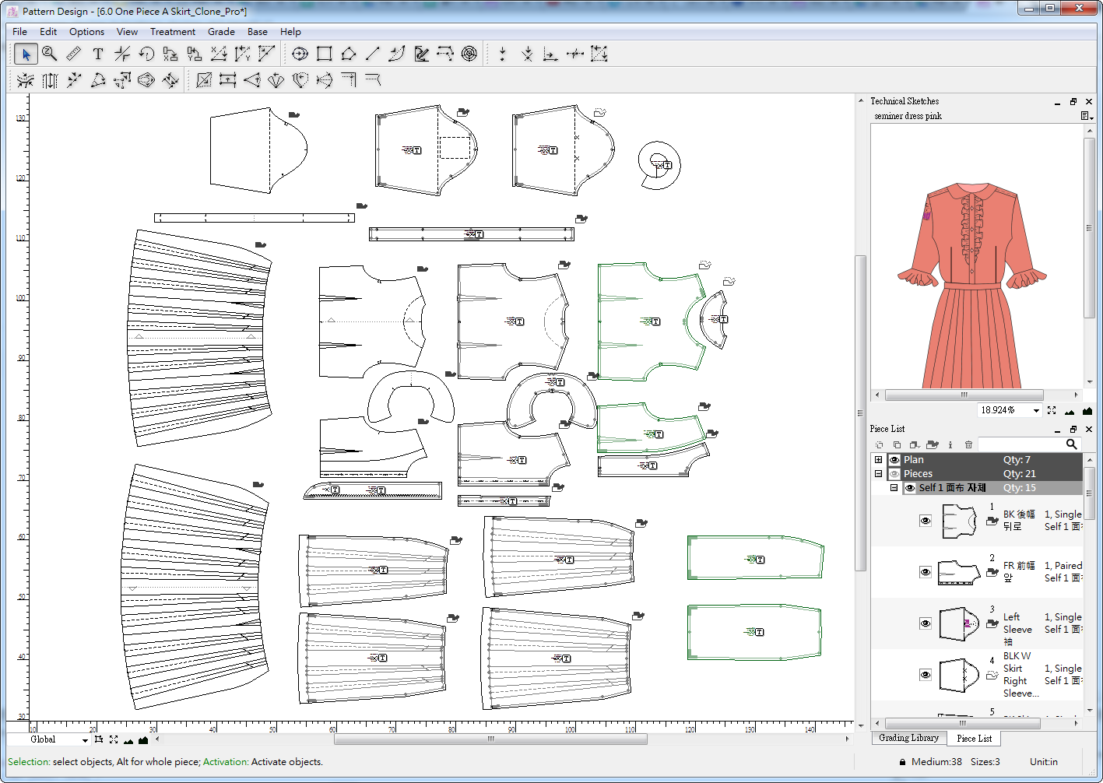Toggle visibility of Left Sleeve piece
The height and width of the screenshot is (783, 1103).
click(925, 623)
